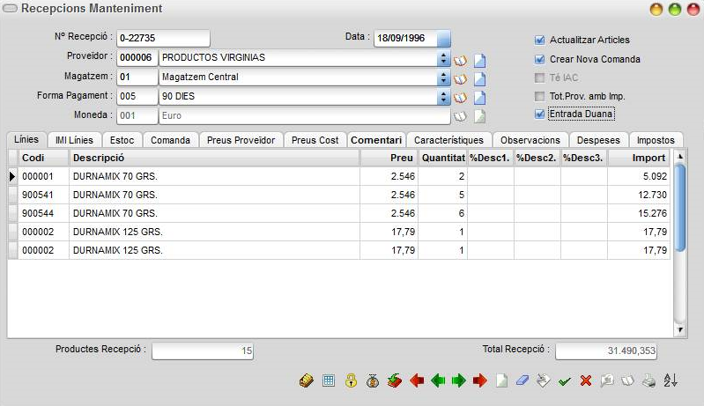Create new record with blank page icon
The image size is (704, 406).
click(x=501, y=380)
